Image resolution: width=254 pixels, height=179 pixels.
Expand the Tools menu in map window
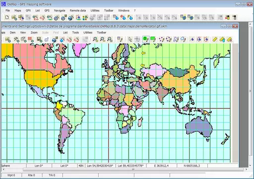75,32
